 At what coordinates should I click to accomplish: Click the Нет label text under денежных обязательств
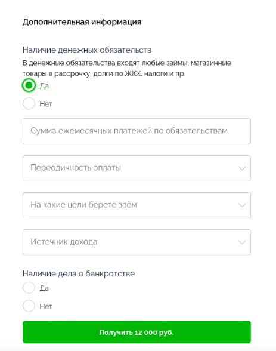pos(46,104)
